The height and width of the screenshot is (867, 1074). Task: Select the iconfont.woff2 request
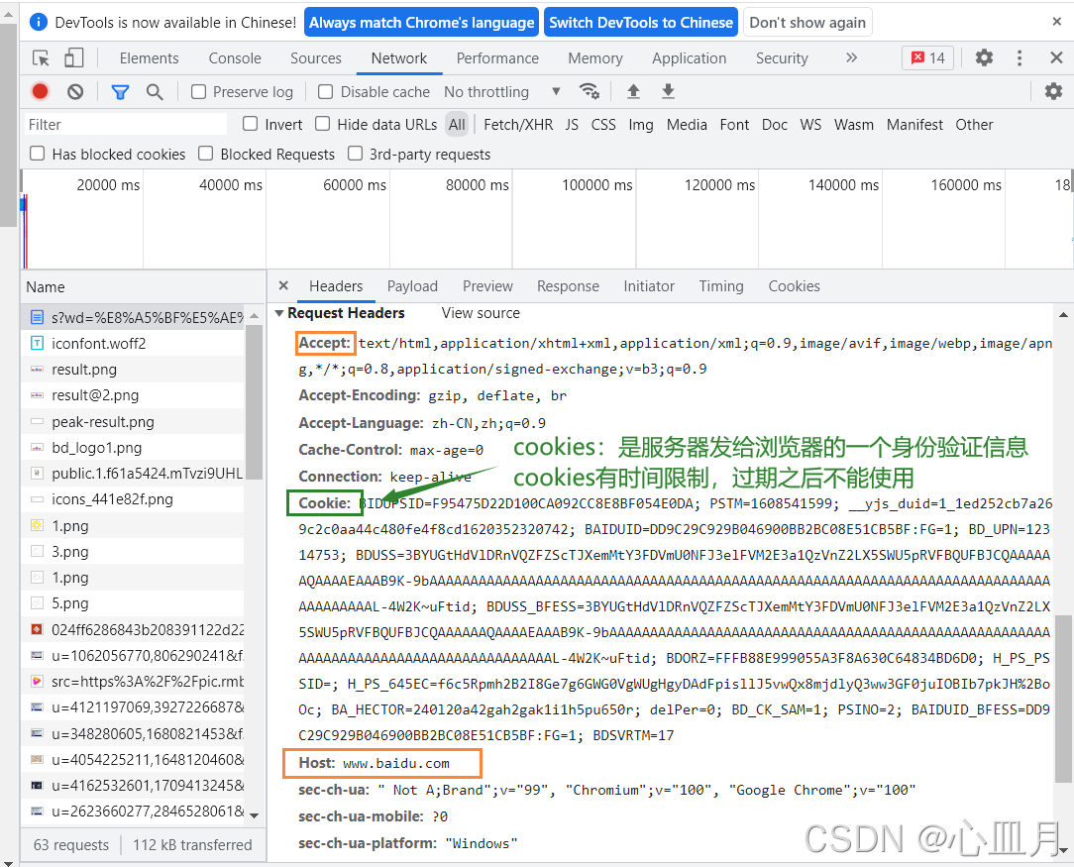(x=132, y=344)
